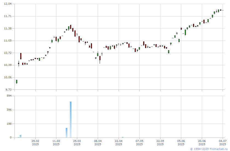Click the 05.06 2025 date label
The width and height of the screenshot is (230, 151).
[x=181, y=142]
